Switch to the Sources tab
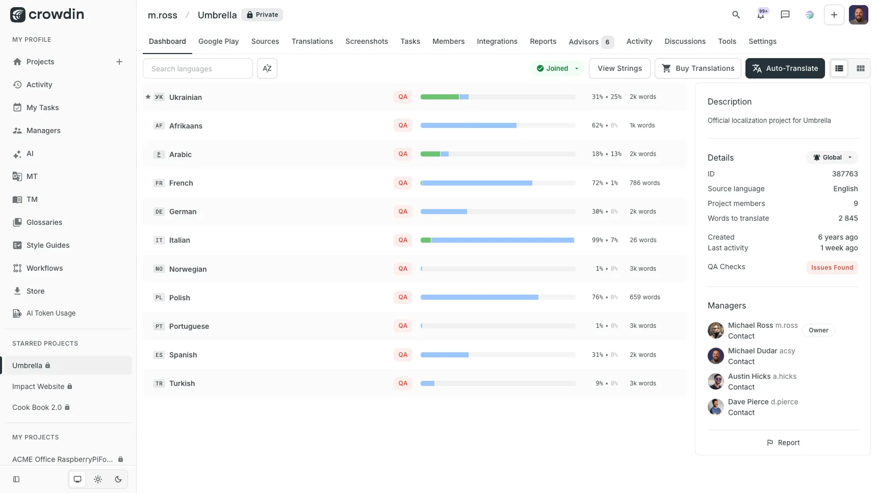Image resolution: width=877 pixels, height=493 pixels. click(x=265, y=41)
